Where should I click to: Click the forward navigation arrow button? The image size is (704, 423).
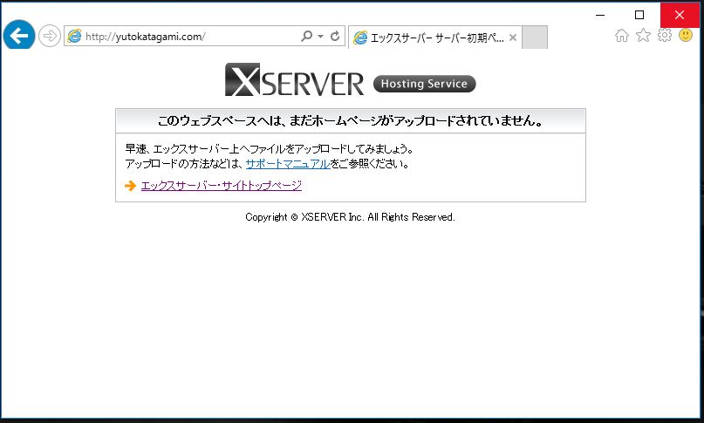pos(50,36)
